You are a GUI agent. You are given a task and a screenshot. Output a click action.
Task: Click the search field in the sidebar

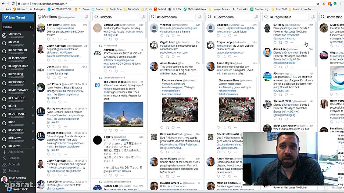tap(18, 27)
